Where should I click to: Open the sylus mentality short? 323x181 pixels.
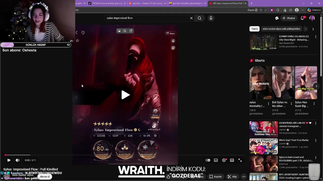(x=261, y=83)
